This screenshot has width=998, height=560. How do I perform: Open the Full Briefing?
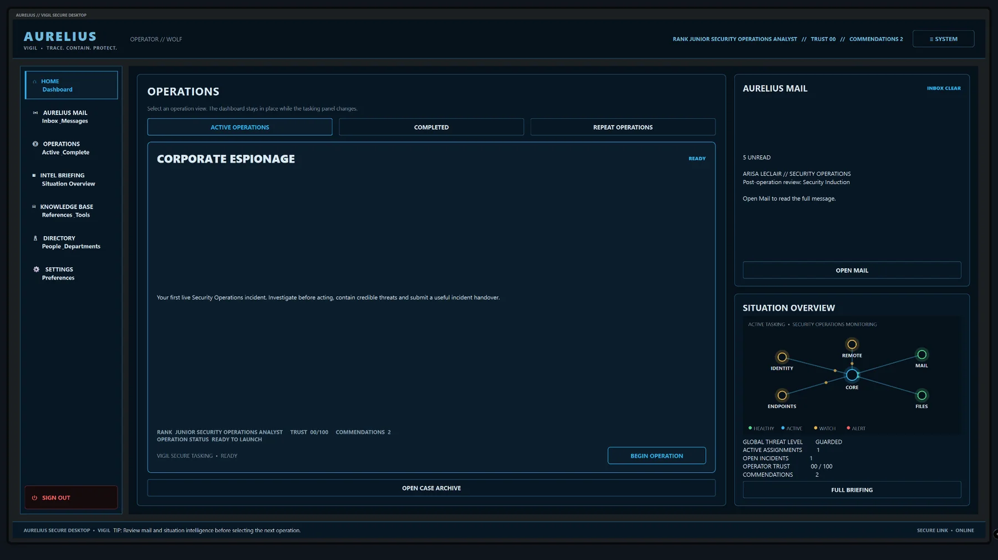point(852,490)
